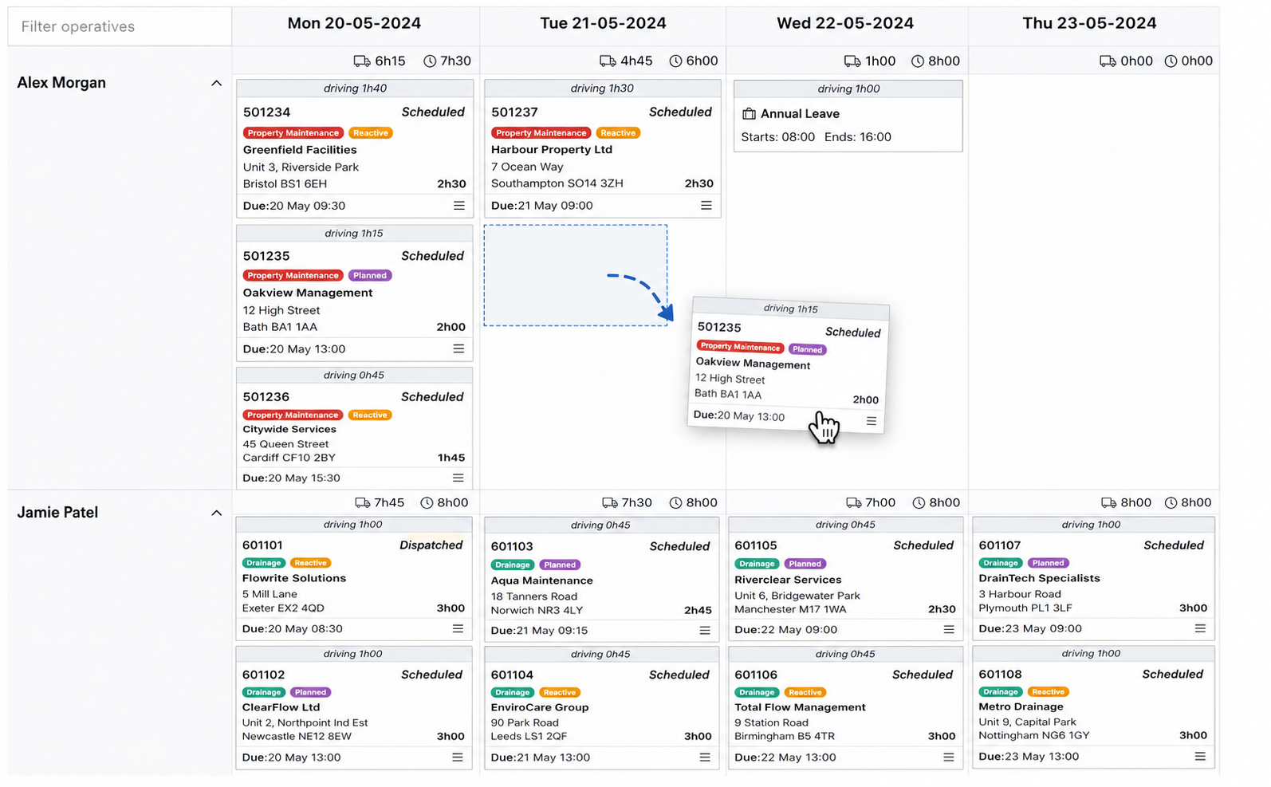Screen dimensions: 1271x787
Task: Select the Mon 20-05-2024 column header
Action: (355, 23)
